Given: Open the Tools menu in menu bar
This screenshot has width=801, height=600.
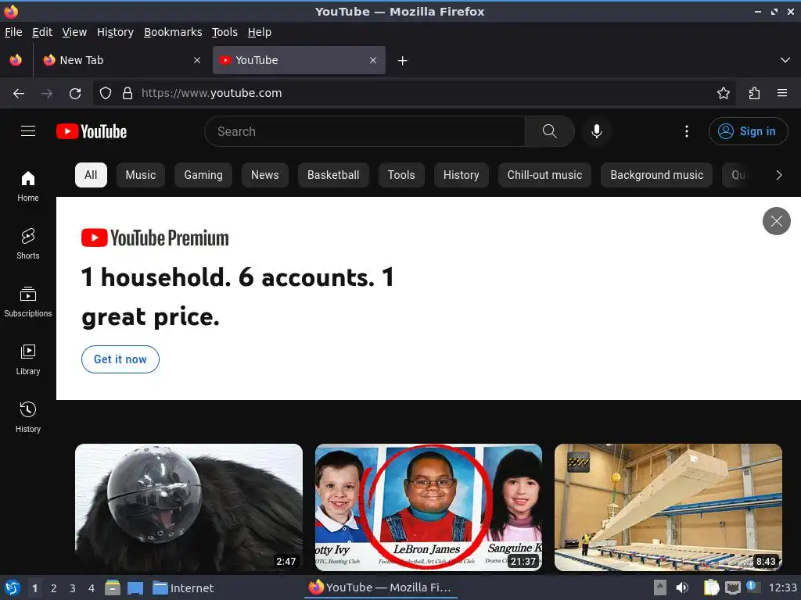Looking at the screenshot, I should [x=224, y=32].
